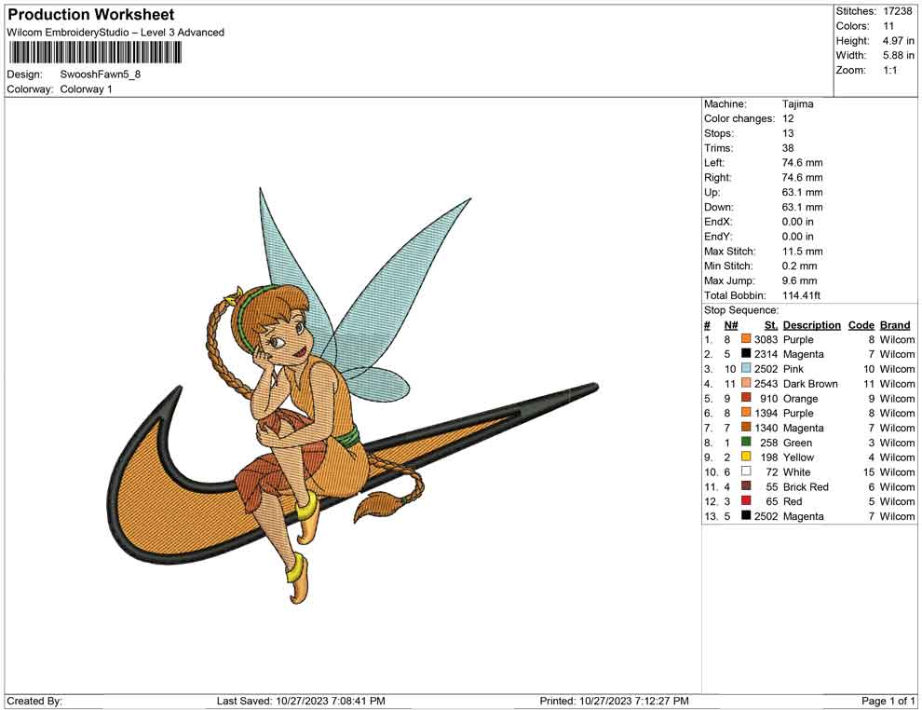This screenshot has width=922, height=710.
Task: Click the Created By label
Action: point(34,701)
